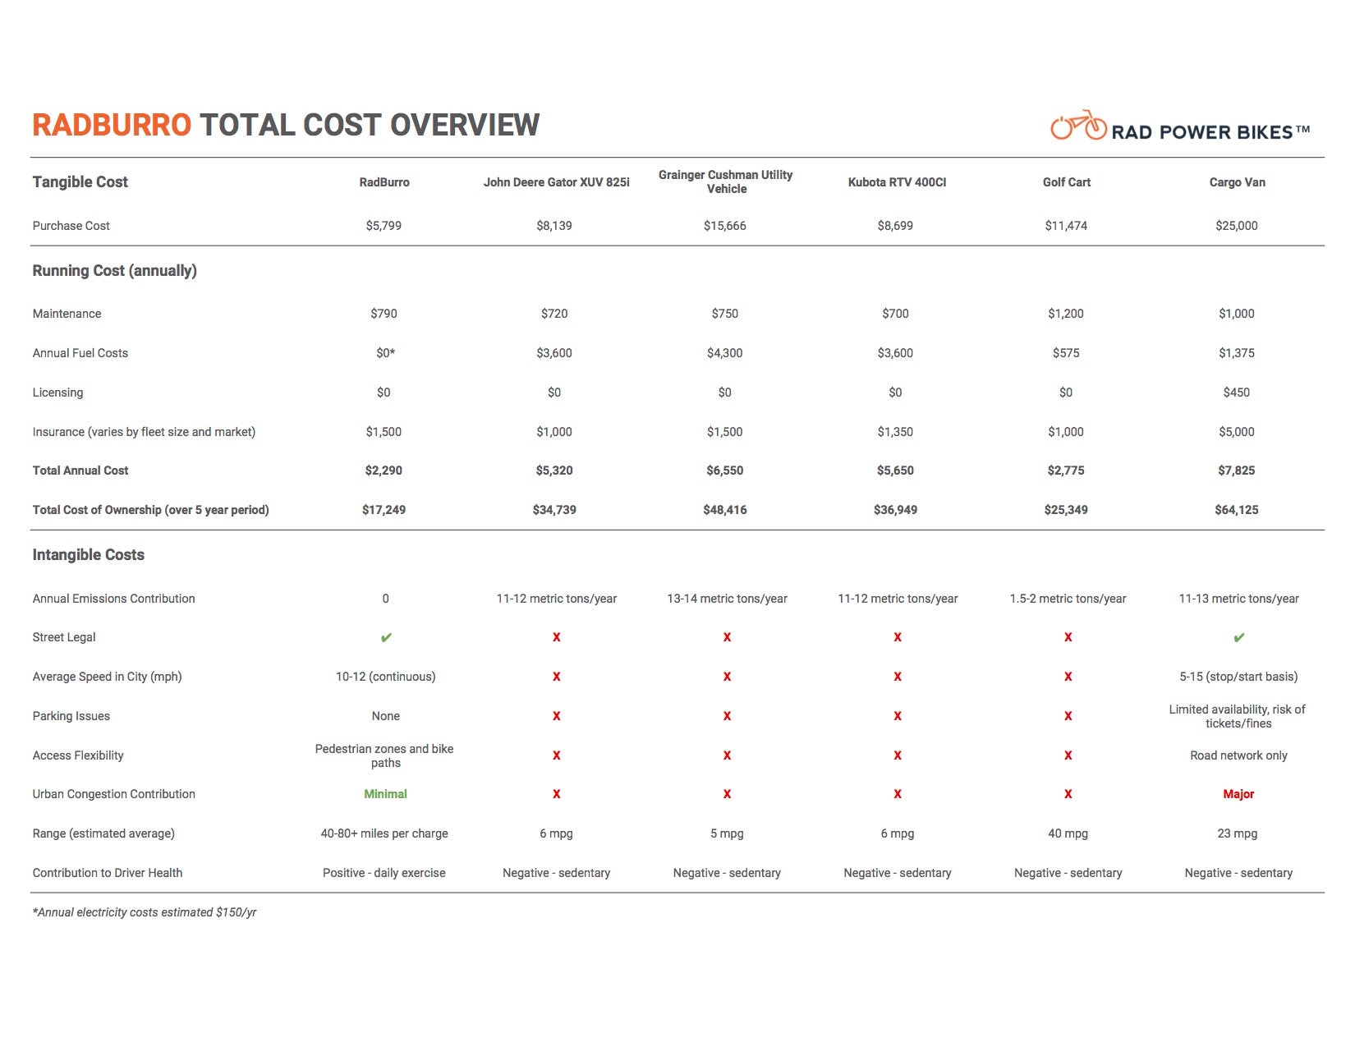
Task: Click the RAD POWER BIKES brand text
Action: point(1210,132)
